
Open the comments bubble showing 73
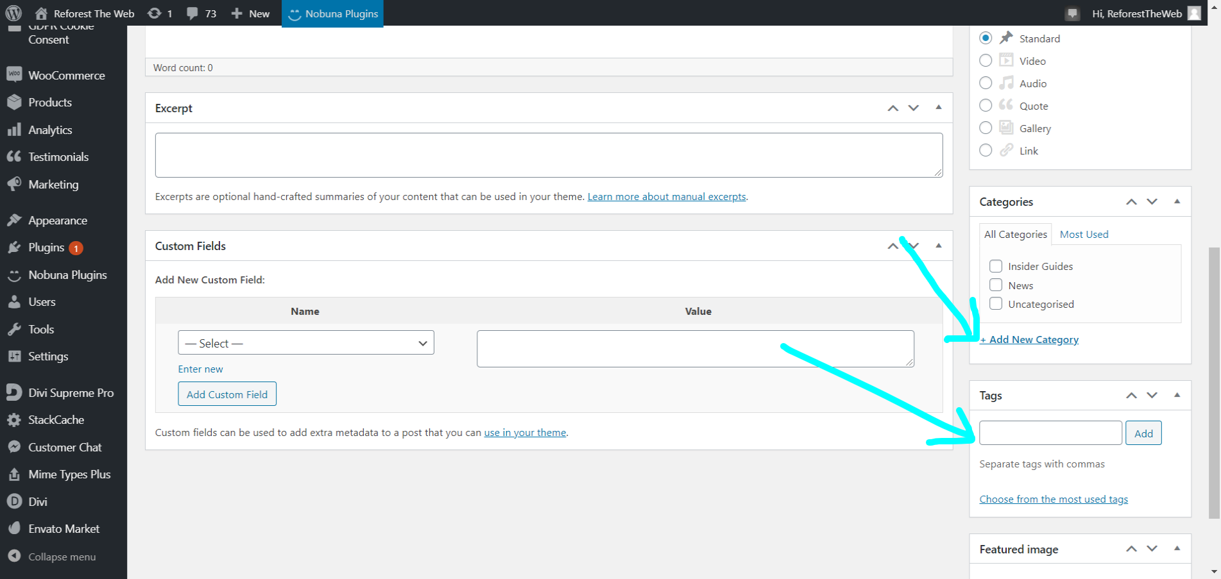(192, 13)
